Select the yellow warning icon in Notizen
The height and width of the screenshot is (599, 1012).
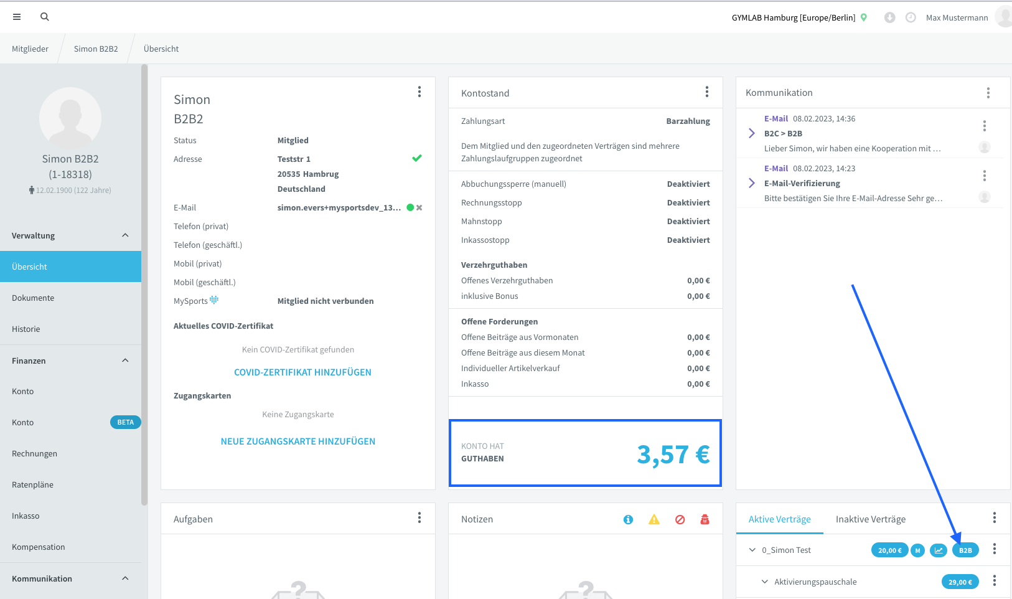pos(654,519)
